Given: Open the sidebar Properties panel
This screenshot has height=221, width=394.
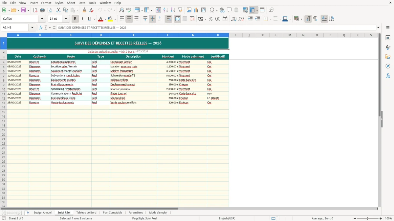Looking at the screenshot, I should 388,38.
